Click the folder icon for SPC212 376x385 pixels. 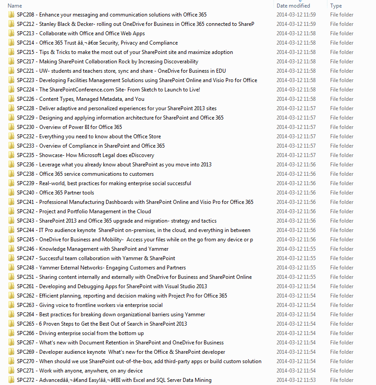coord(11,24)
